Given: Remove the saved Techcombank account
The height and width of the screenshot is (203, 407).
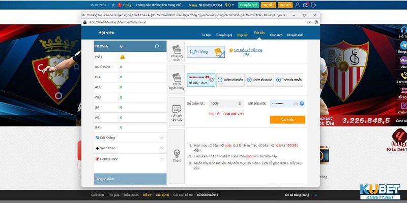Looking at the screenshot, I should coord(212,80).
